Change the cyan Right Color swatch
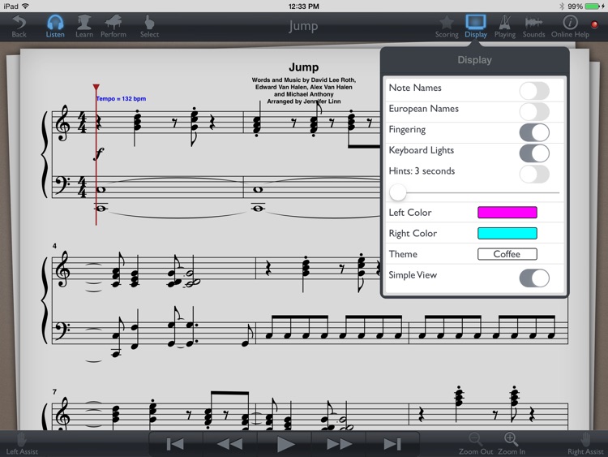 coord(507,233)
